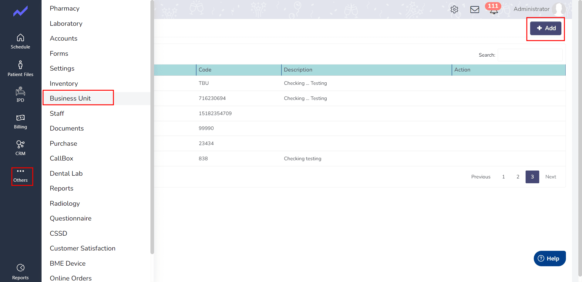Open the Reports icon in sidebar bottom
Image resolution: width=582 pixels, height=282 pixels.
click(20, 268)
